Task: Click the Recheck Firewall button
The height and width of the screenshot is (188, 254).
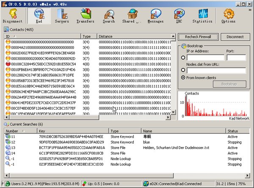Action: coord(198,37)
